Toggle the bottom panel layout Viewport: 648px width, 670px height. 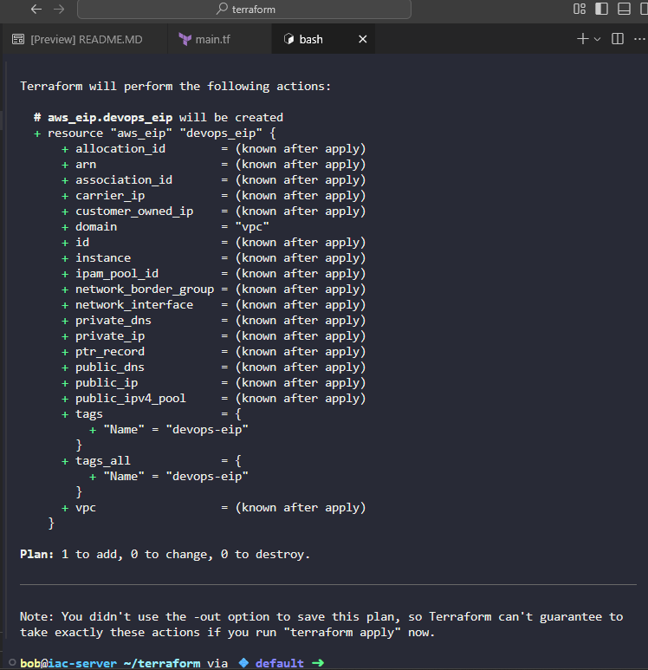click(x=624, y=9)
